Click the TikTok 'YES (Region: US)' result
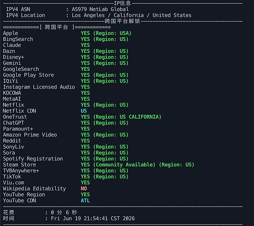The image size is (254, 226). (x=105, y=177)
